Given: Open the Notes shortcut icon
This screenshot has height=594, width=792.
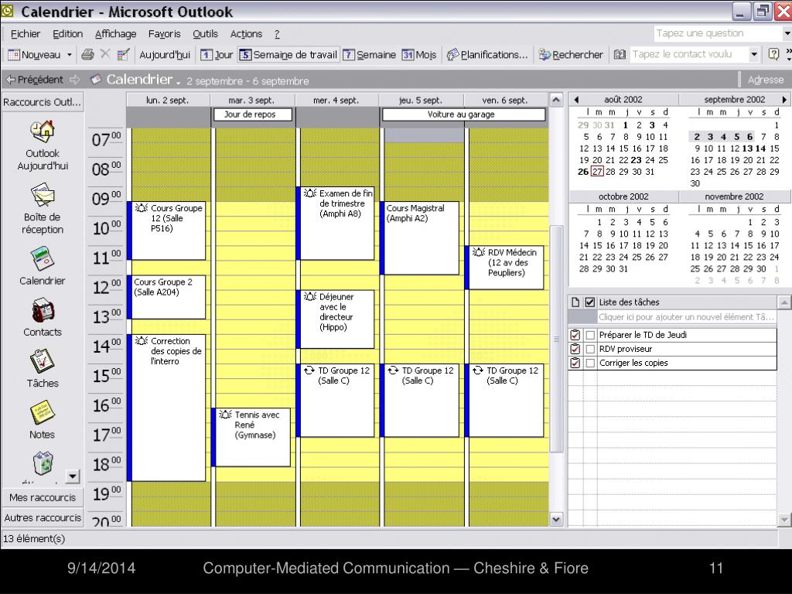Looking at the screenshot, I should pyautogui.click(x=43, y=413).
